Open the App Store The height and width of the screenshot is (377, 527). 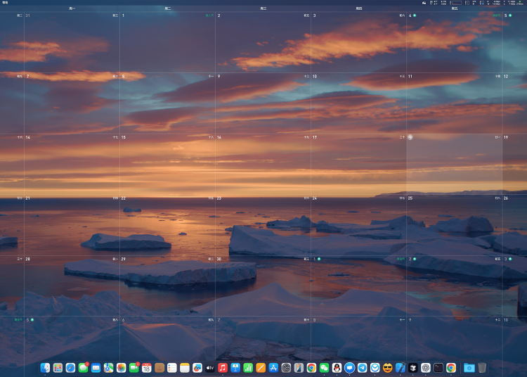273,368
